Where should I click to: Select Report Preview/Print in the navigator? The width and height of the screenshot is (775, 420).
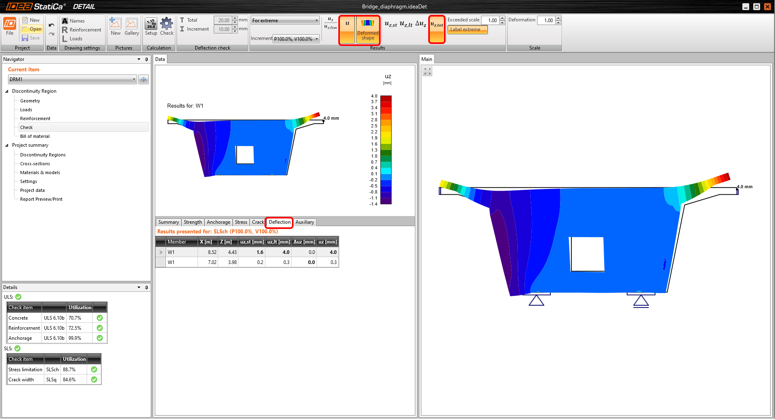click(x=42, y=199)
